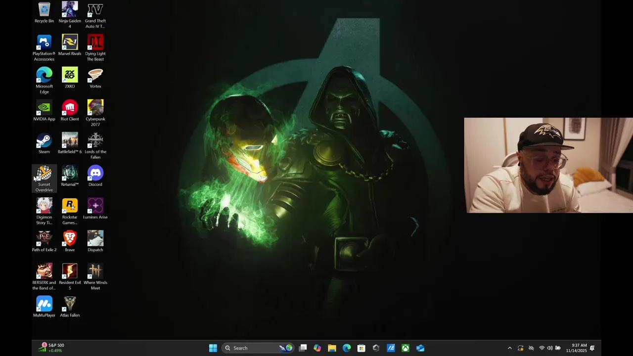Select the Atlas Fallen shortcut
Screen dimensions: 633x356
point(70,307)
